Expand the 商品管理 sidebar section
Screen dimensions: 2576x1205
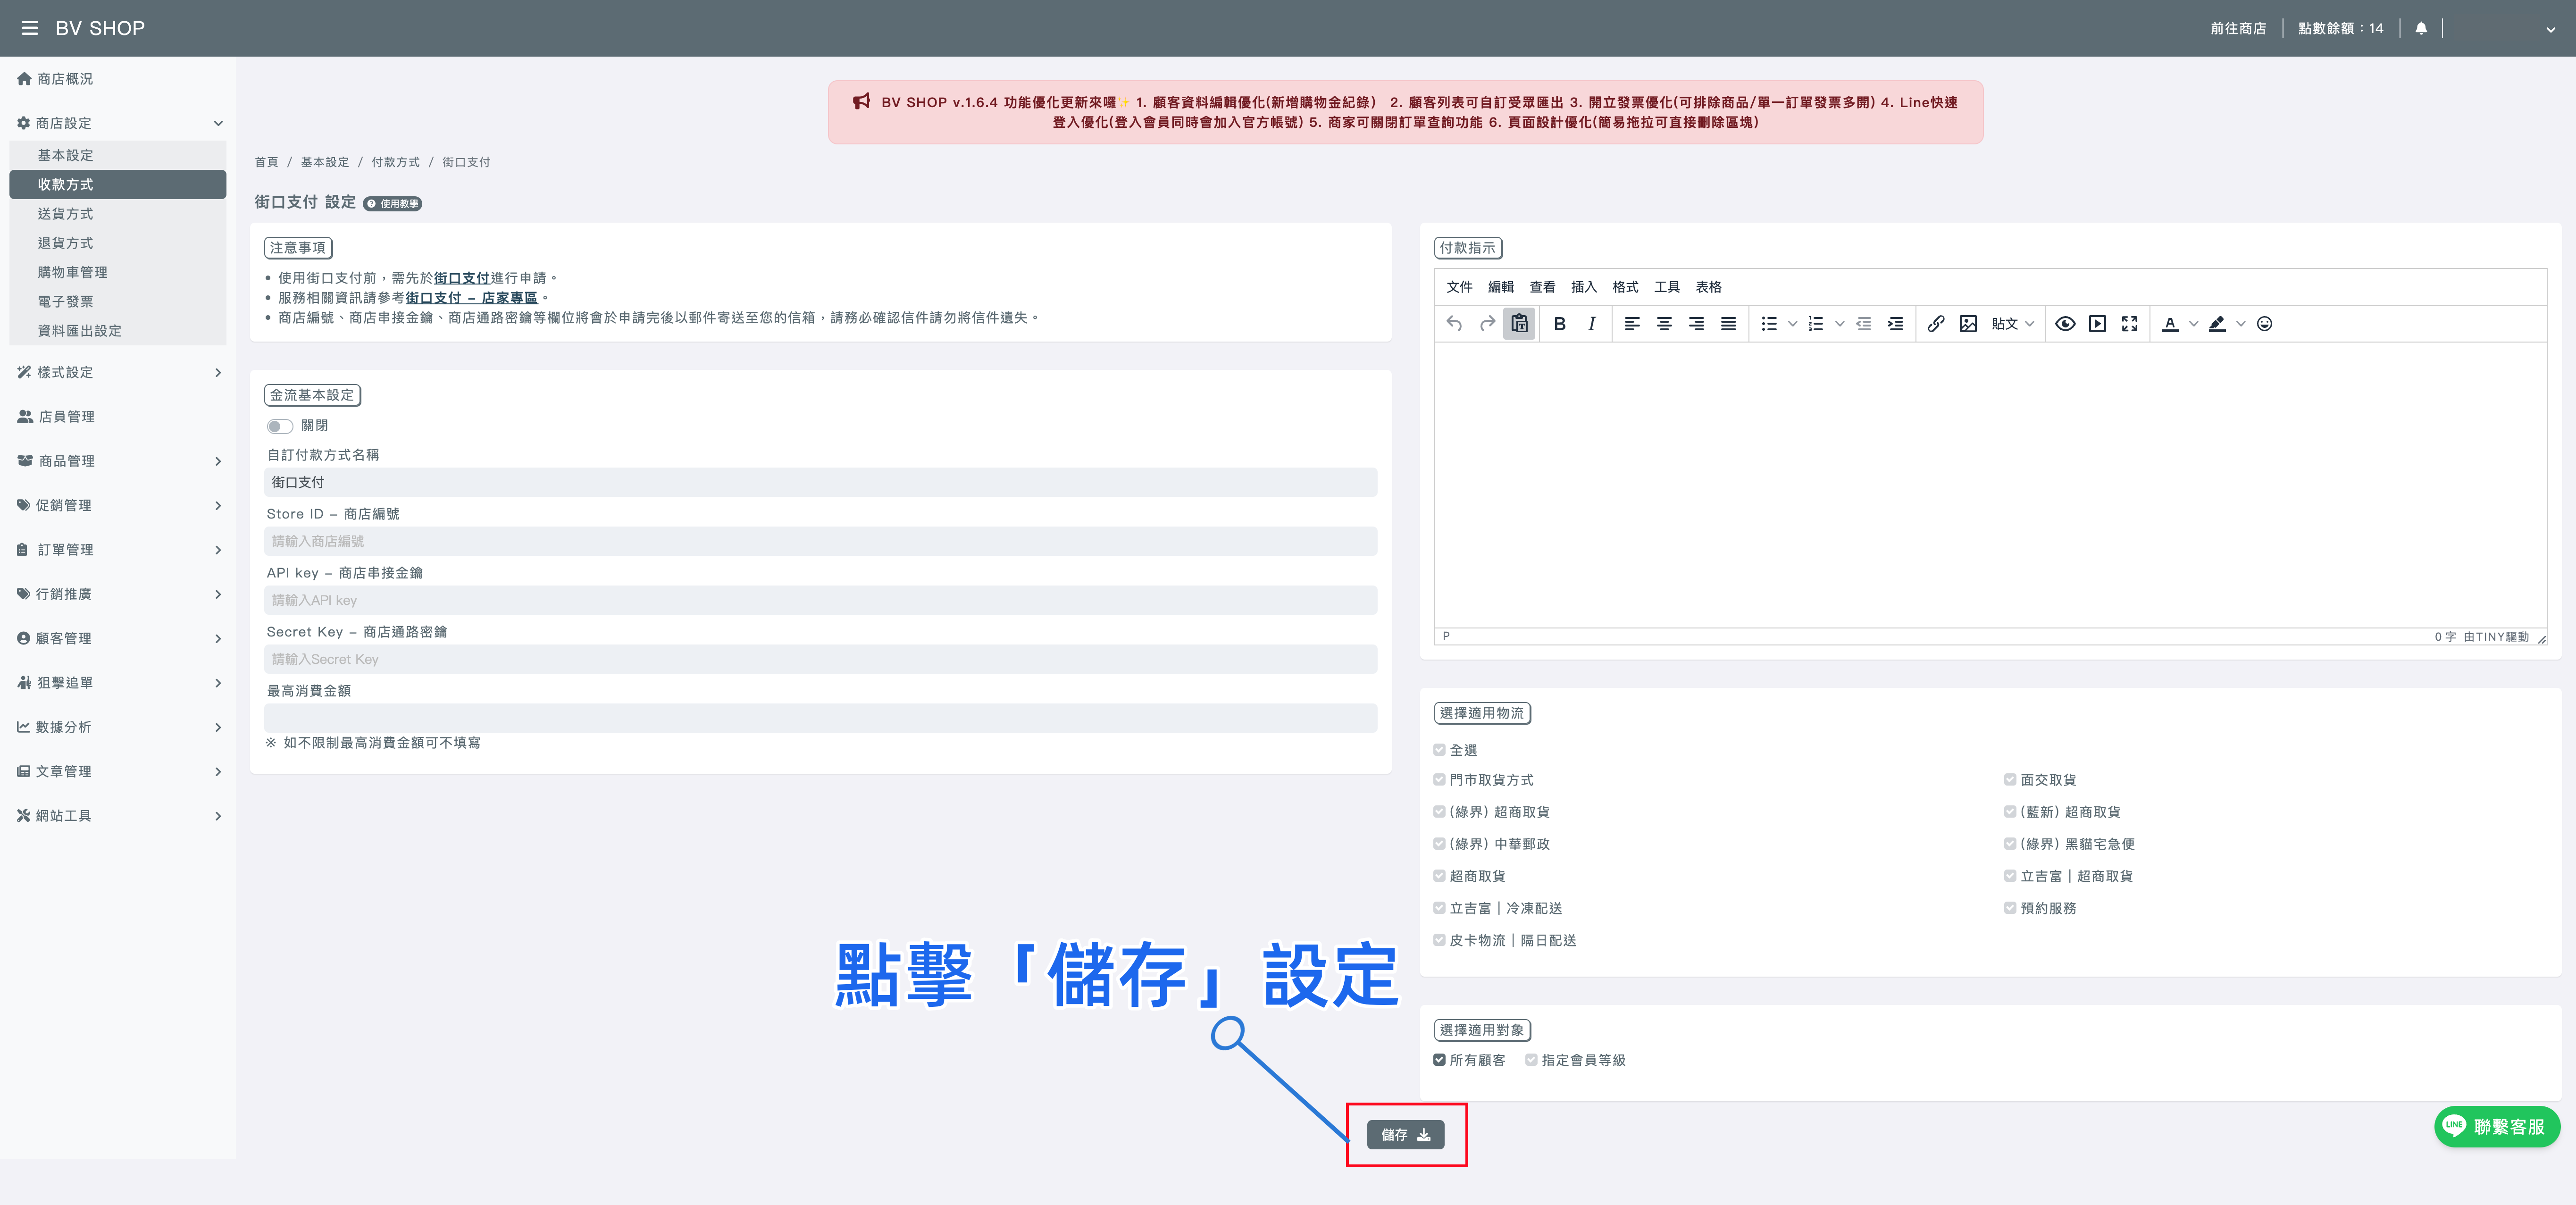click(x=118, y=461)
